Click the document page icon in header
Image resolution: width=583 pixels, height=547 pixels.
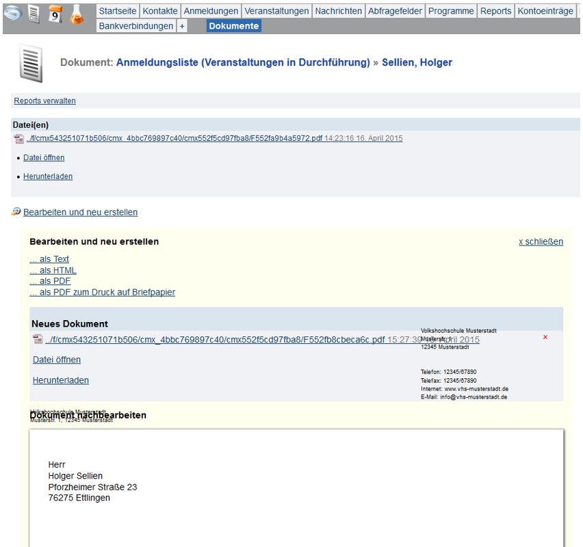coord(34,14)
